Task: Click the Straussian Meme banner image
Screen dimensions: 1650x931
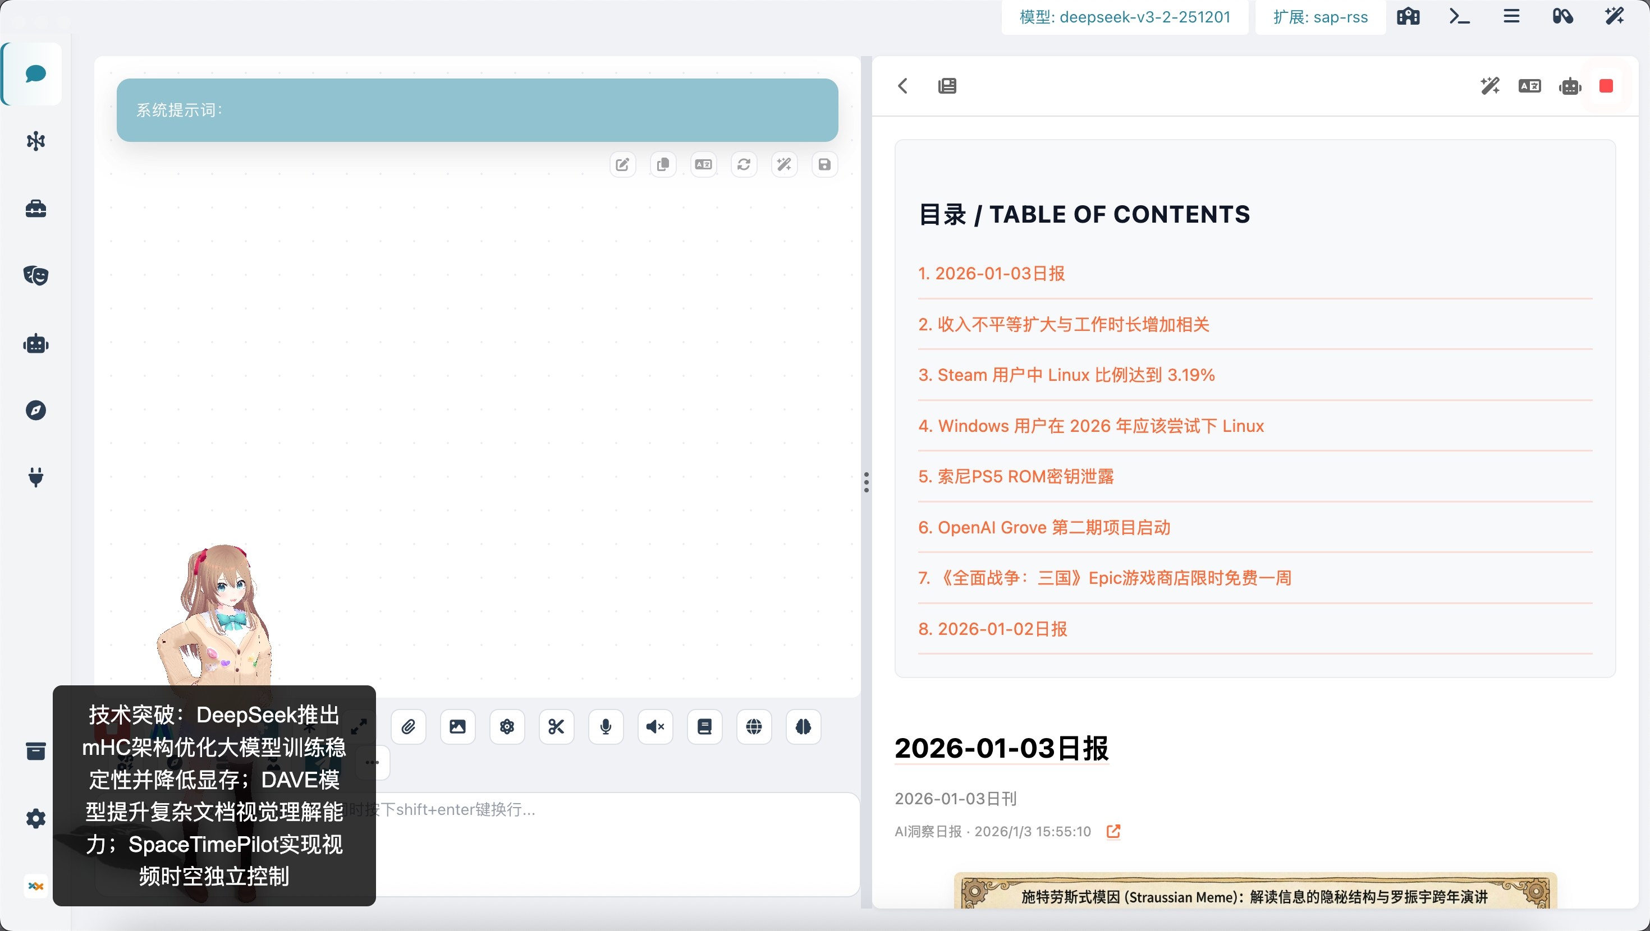Action: point(1255,891)
